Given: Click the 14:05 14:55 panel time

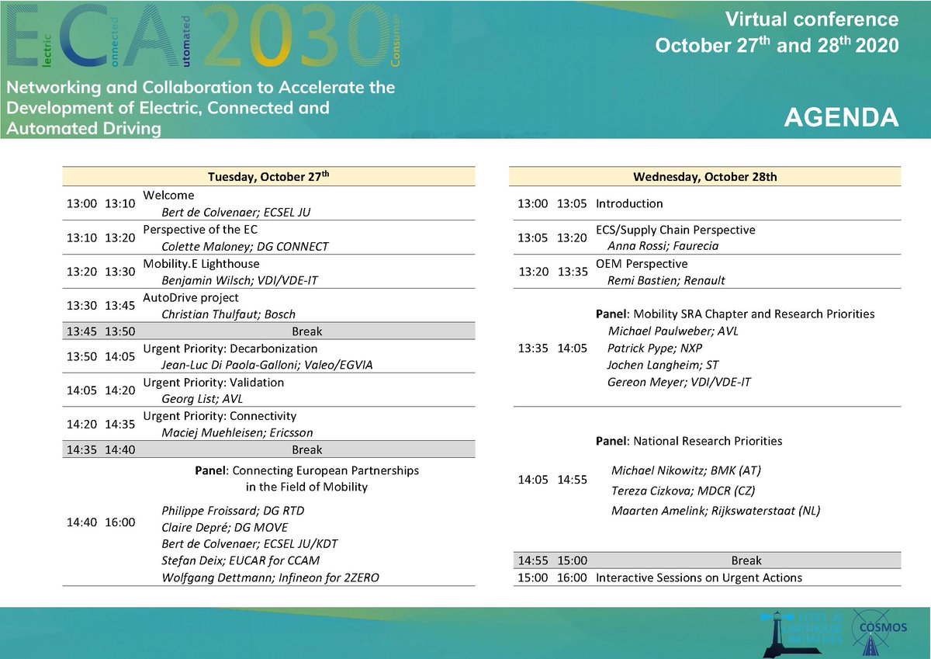Looking at the screenshot, I should pyautogui.click(x=552, y=480).
